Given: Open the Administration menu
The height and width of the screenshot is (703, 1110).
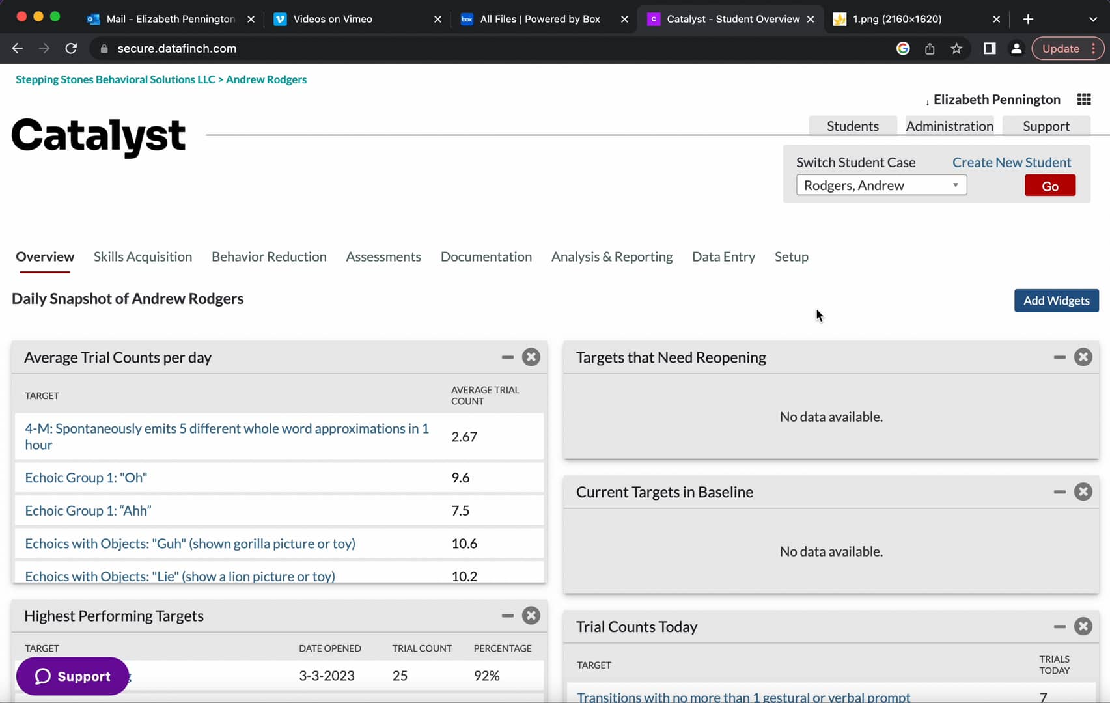Looking at the screenshot, I should click(x=949, y=126).
